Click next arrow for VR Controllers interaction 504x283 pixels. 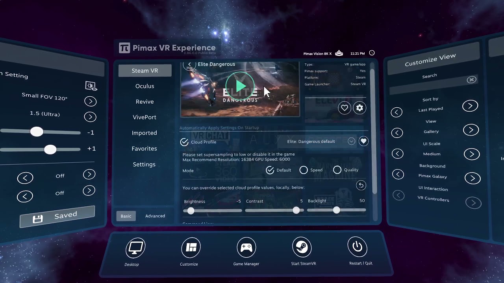(x=473, y=203)
